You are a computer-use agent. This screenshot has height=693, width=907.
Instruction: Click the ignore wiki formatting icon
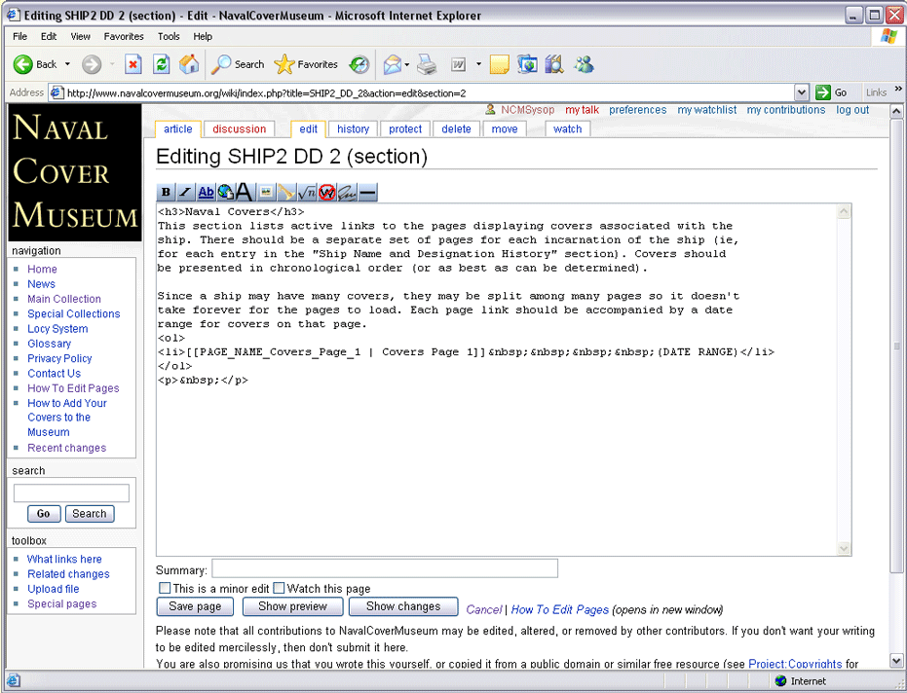326,193
